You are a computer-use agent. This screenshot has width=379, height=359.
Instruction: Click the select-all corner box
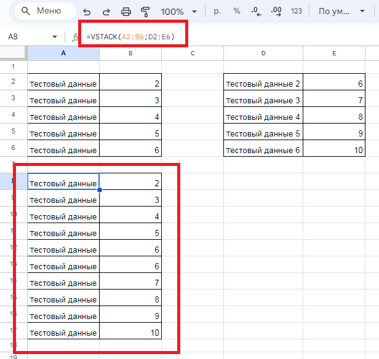(x=13, y=53)
